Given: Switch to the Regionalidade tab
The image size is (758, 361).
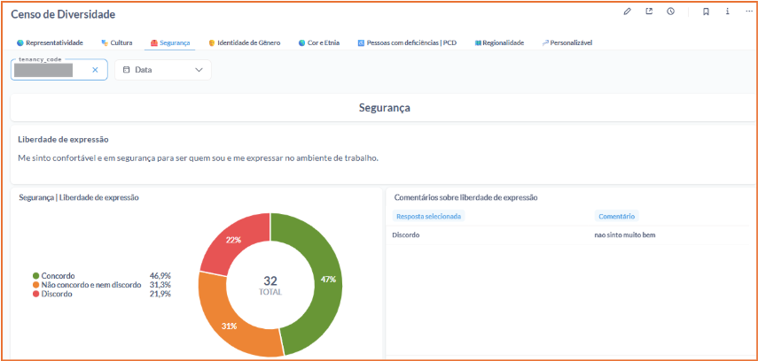Looking at the screenshot, I should [x=503, y=42].
